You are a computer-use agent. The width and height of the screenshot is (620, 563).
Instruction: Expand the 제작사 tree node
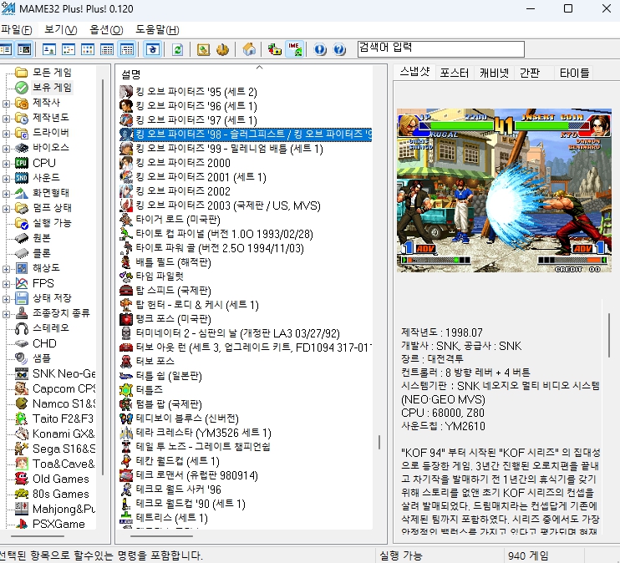(6, 104)
